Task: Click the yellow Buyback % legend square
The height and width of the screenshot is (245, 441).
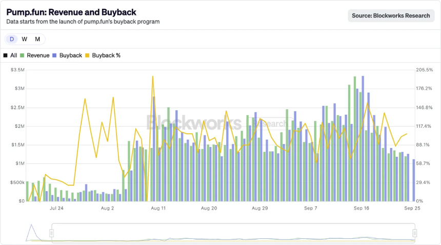Action: pyautogui.click(x=87, y=55)
